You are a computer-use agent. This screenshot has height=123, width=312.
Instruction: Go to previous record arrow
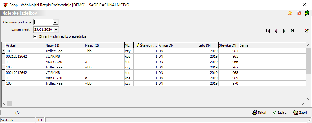[x=276, y=31]
